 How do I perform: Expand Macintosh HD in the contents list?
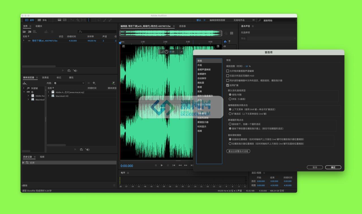49,96
